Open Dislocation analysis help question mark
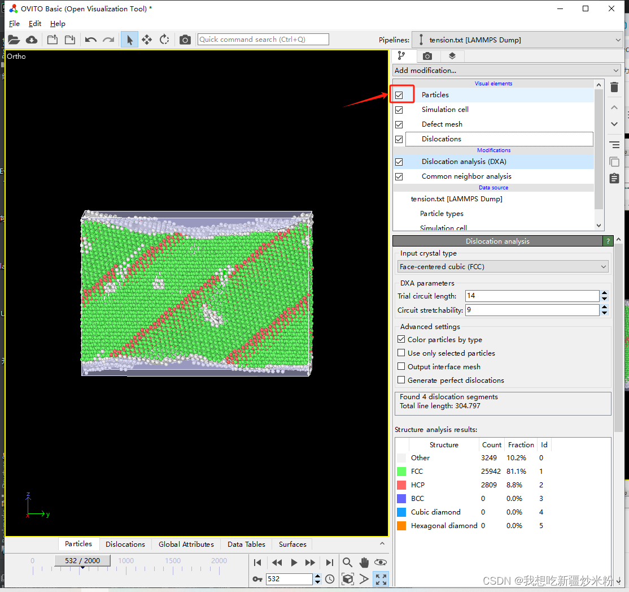629x592 pixels. [608, 241]
